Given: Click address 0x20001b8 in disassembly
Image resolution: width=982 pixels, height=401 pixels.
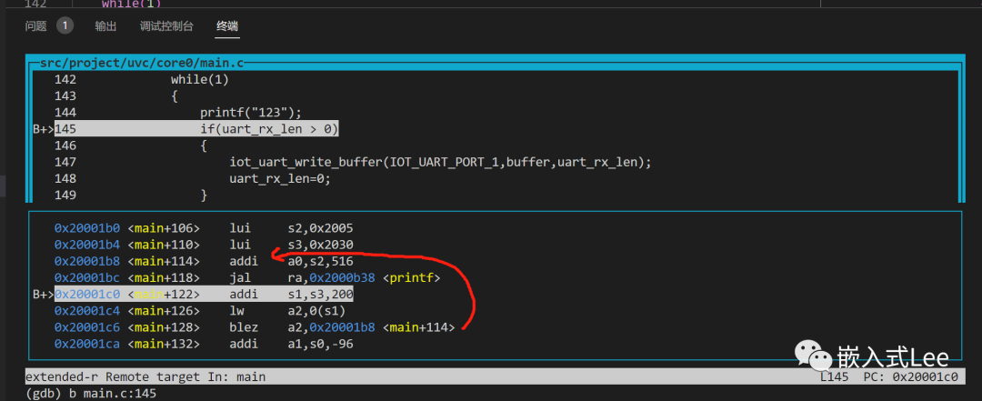Looking at the screenshot, I should [x=89, y=261].
